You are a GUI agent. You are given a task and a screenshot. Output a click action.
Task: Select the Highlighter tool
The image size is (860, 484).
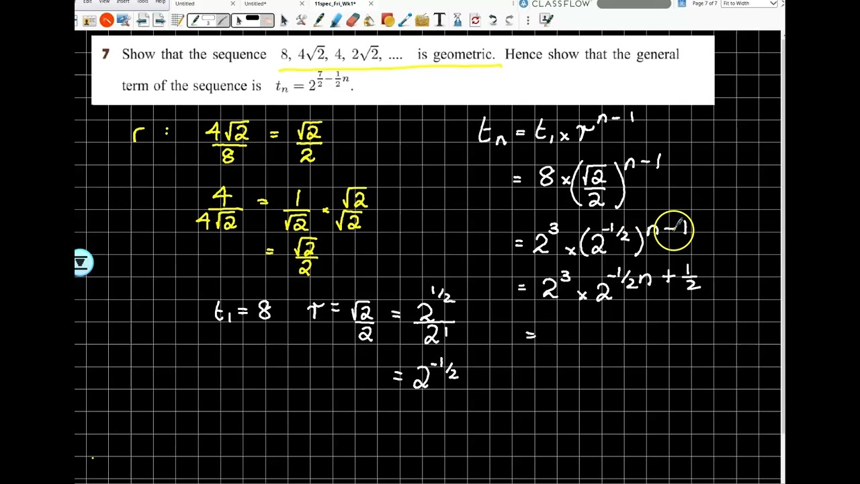[x=336, y=21]
